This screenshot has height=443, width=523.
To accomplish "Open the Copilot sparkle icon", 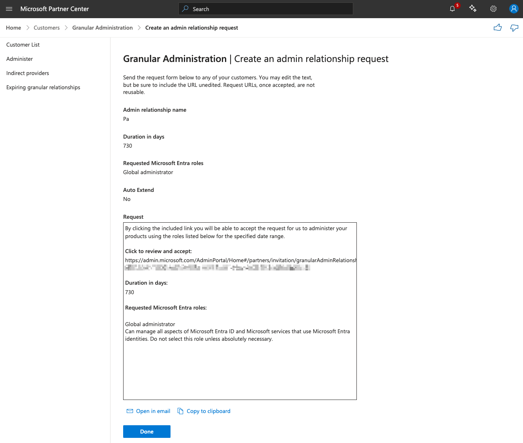I will click(x=473, y=9).
